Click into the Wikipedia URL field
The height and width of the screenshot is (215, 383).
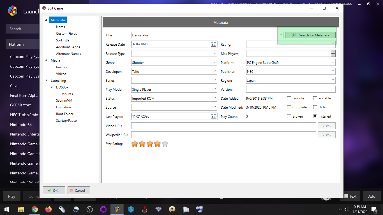pyautogui.click(x=223, y=135)
